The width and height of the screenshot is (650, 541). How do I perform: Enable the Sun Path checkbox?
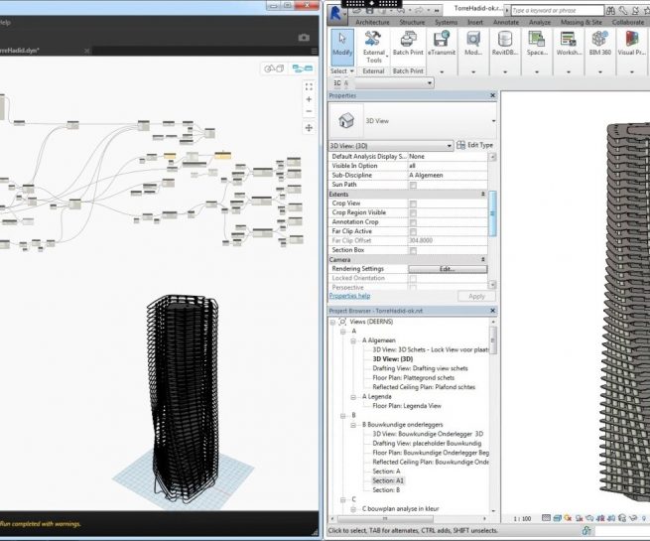[x=413, y=185]
